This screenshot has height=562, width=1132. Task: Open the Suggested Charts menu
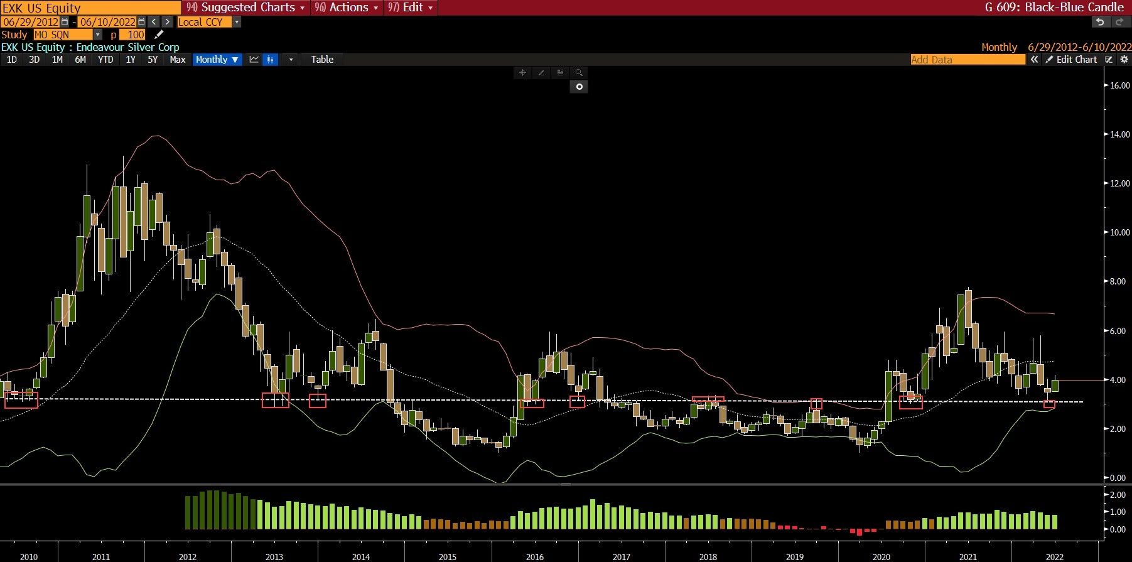[245, 8]
